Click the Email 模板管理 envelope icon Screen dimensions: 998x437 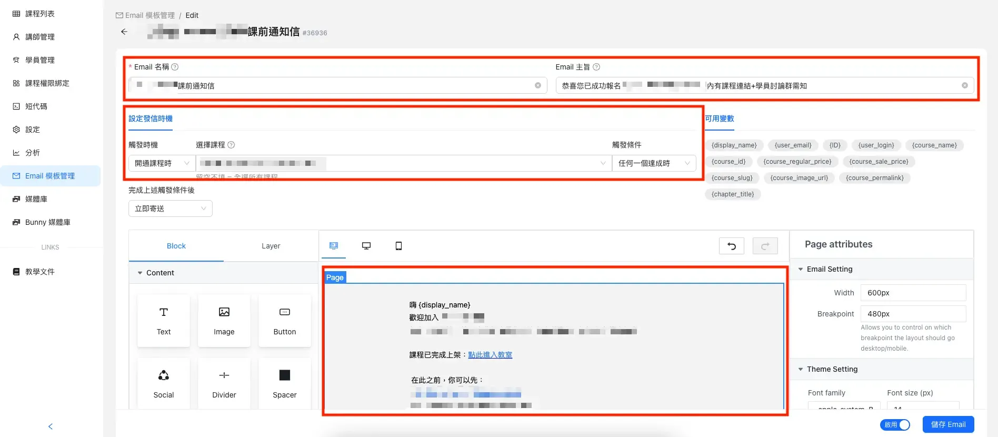click(x=16, y=176)
